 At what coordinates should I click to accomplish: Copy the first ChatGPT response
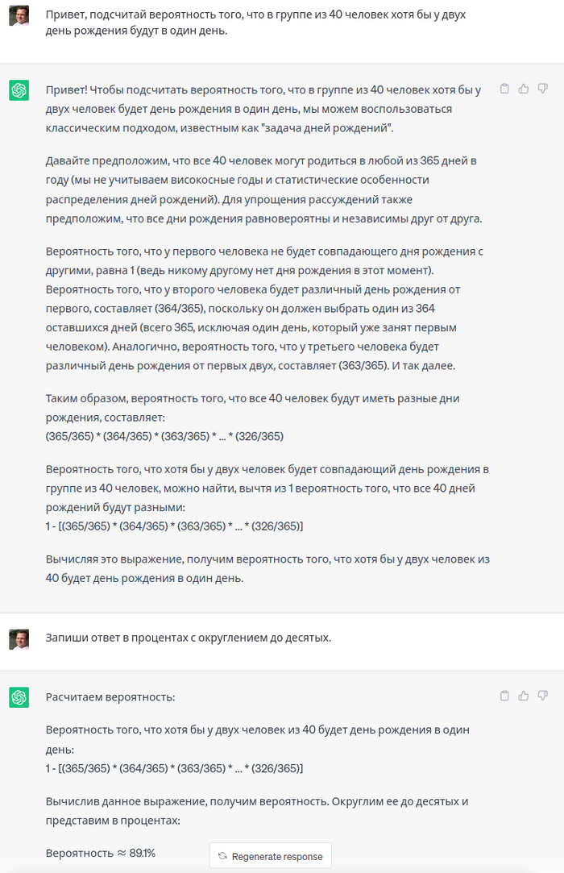(504, 89)
